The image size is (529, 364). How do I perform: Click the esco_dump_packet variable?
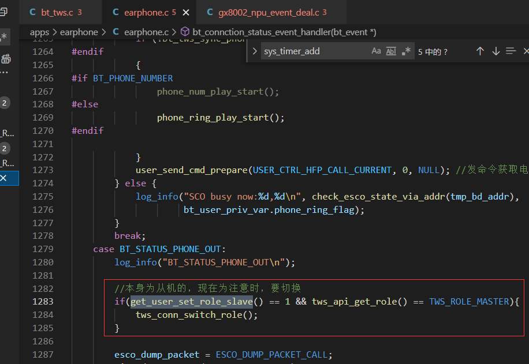pos(157,355)
